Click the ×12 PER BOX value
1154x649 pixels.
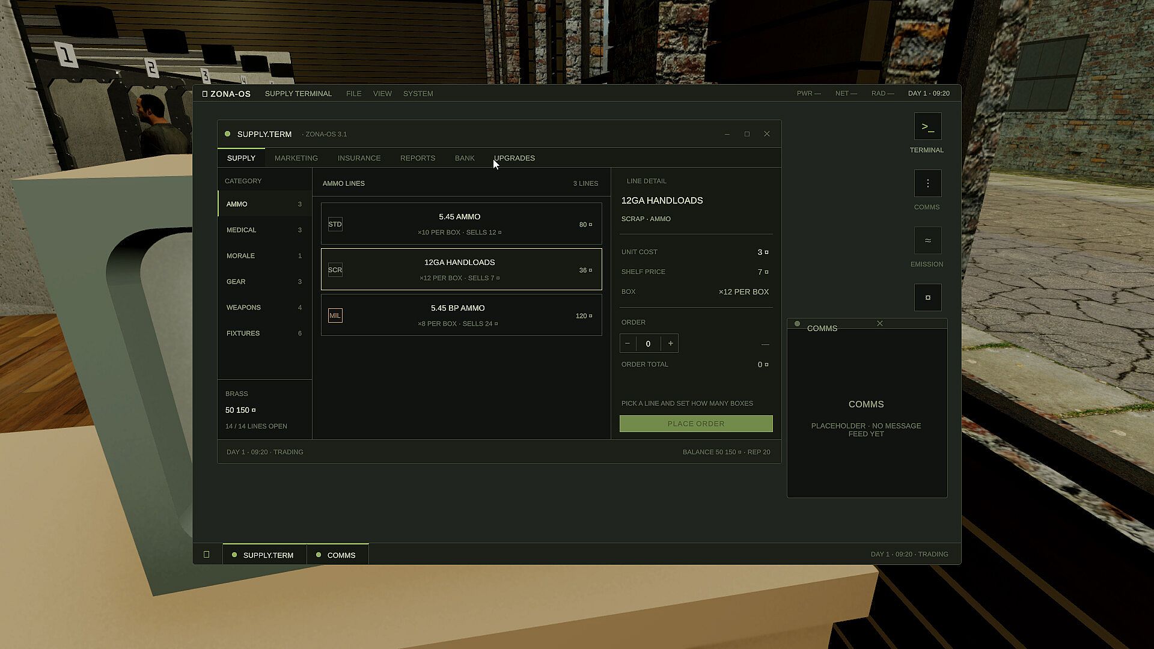(743, 292)
